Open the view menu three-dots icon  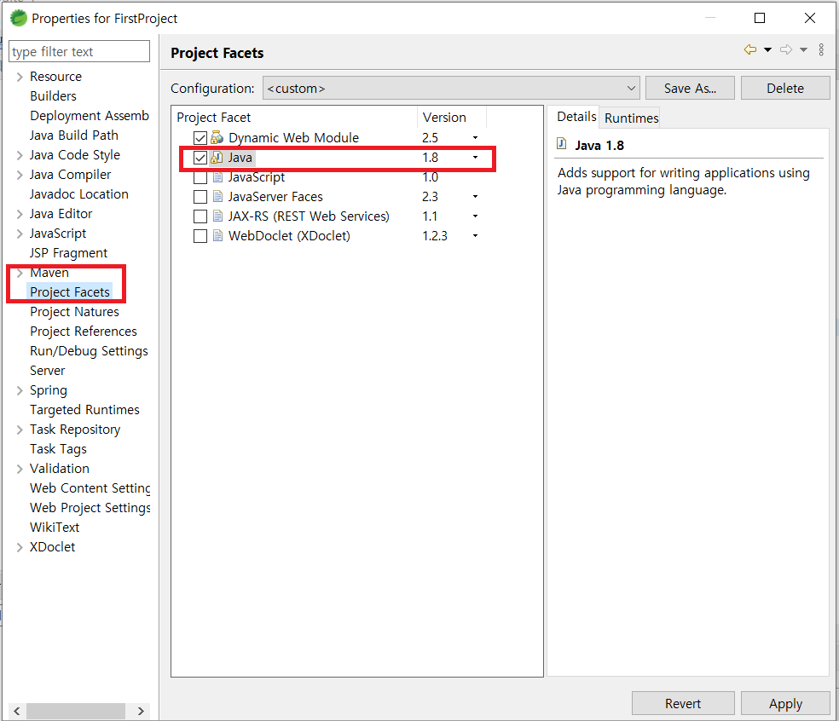coord(821,49)
